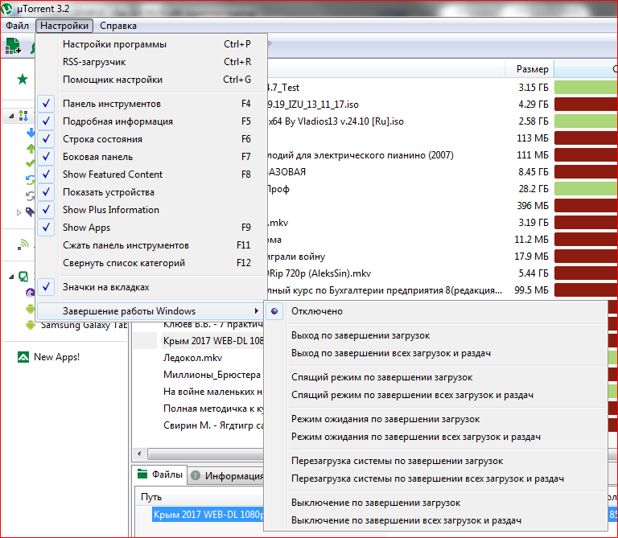The height and width of the screenshot is (538, 618).
Task: Open the Файл menu
Action: point(17,26)
